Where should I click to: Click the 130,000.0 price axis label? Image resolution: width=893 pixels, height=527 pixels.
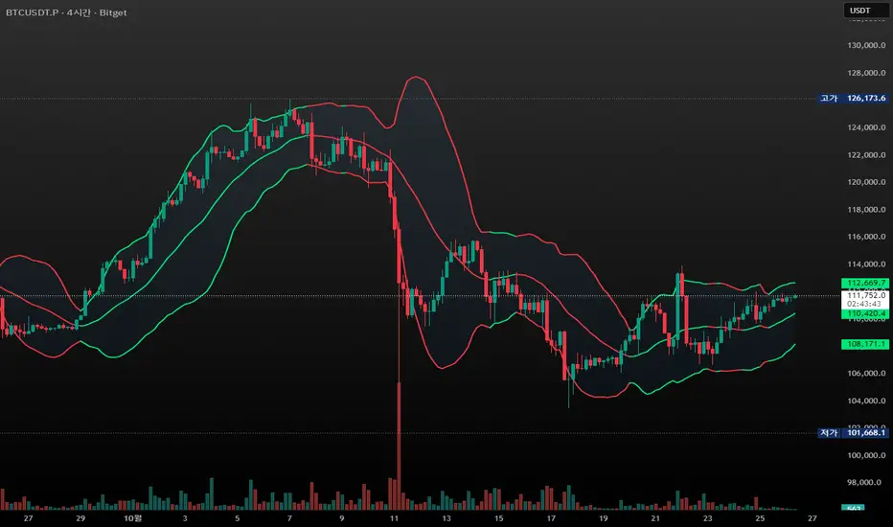[x=866, y=46]
